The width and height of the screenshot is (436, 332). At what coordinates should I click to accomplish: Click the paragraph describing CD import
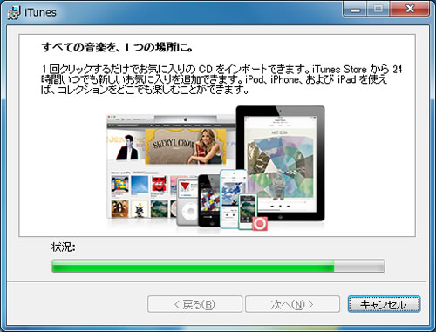221,79
